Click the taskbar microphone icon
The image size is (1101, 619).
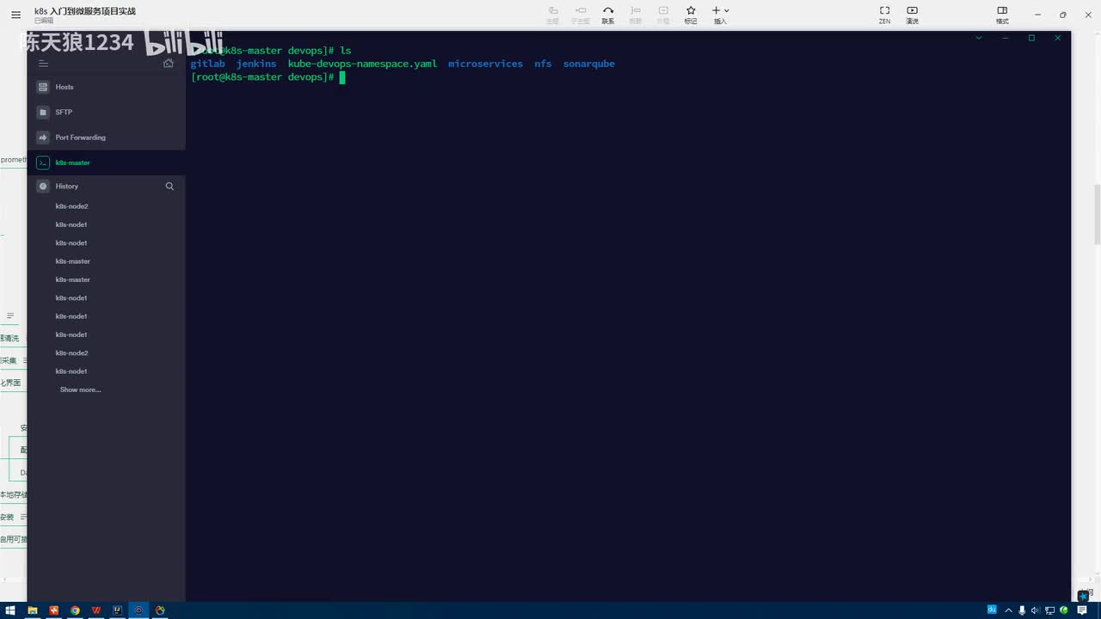pos(1022,610)
